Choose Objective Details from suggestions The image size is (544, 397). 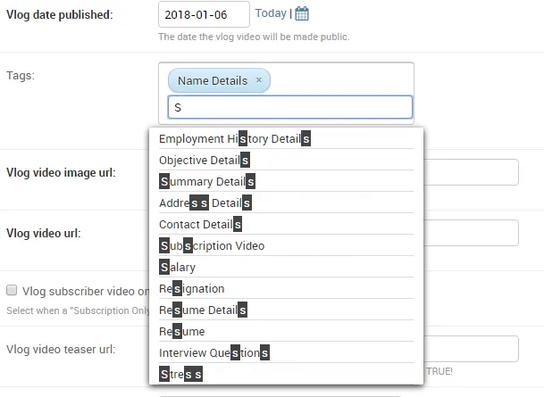[x=204, y=160]
